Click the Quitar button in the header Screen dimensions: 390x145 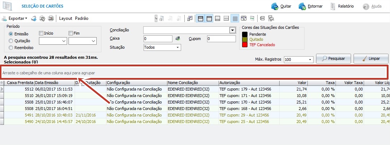click(281, 6)
